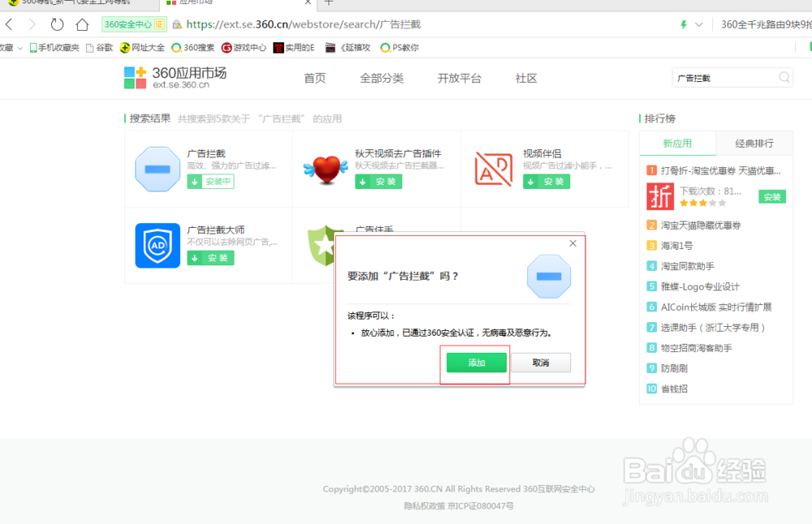Open 物空招商淘客助手 in ranking
812x524 pixels.
(697, 348)
